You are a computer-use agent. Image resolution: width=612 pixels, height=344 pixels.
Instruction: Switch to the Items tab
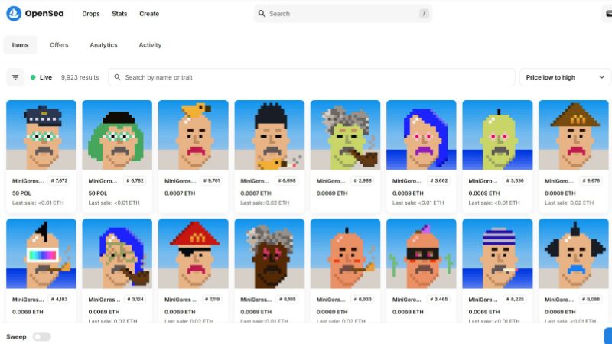coord(21,45)
